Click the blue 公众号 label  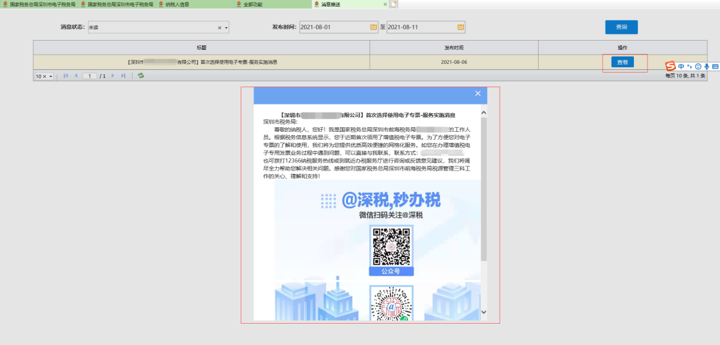pyautogui.click(x=391, y=272)
